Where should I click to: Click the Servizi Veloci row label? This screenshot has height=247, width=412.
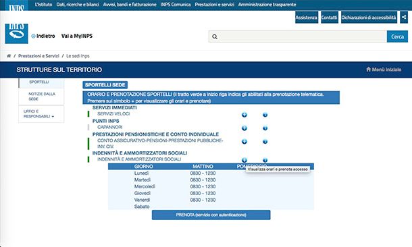(113, 113)
